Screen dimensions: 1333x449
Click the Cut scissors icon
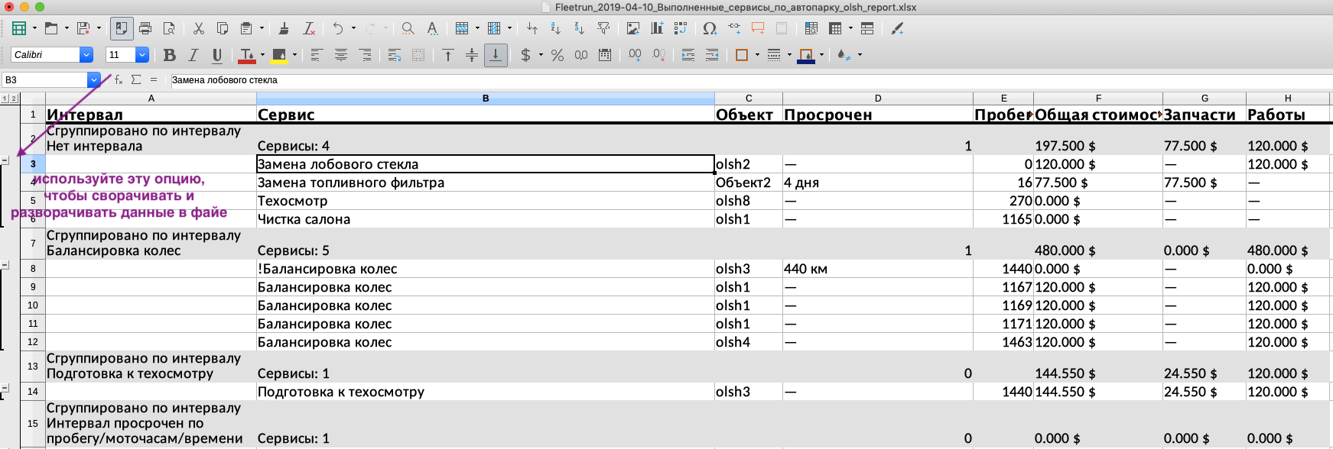(199, 28)
